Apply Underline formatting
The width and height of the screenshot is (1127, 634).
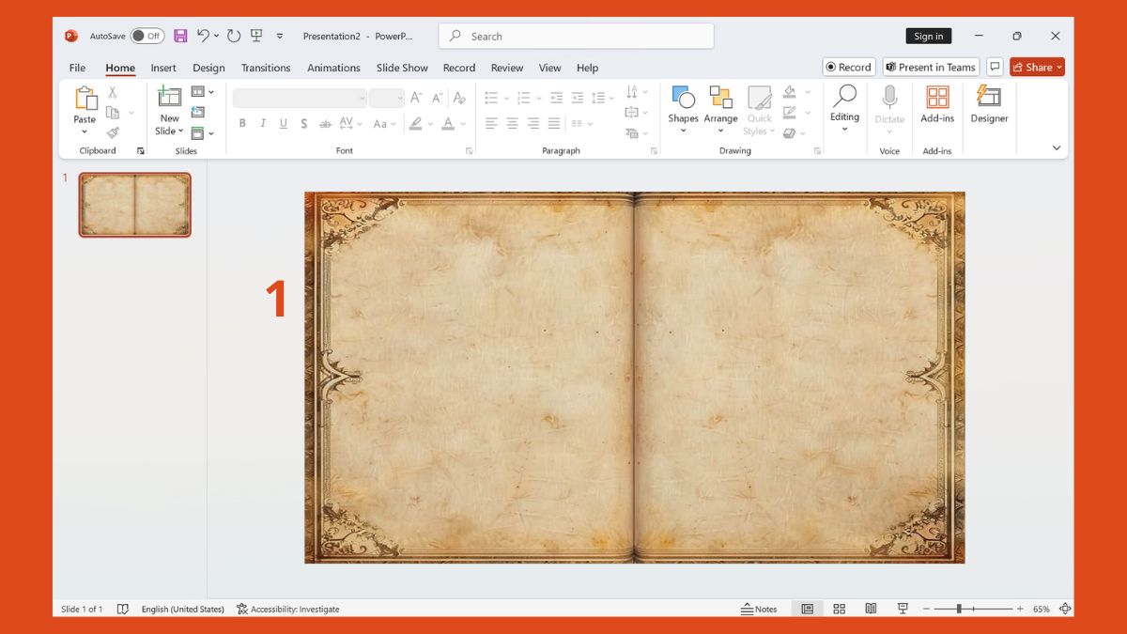click(283, 123)
